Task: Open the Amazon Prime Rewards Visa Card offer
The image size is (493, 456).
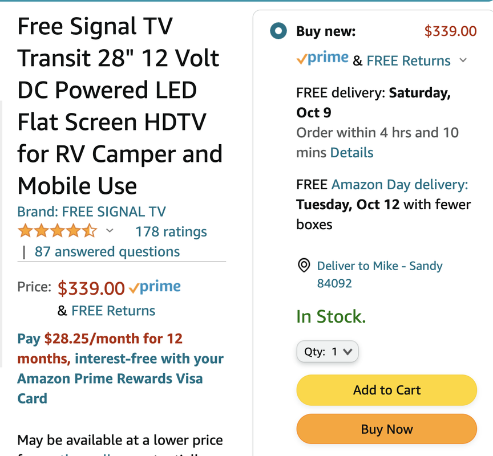Action: (110, 378)
